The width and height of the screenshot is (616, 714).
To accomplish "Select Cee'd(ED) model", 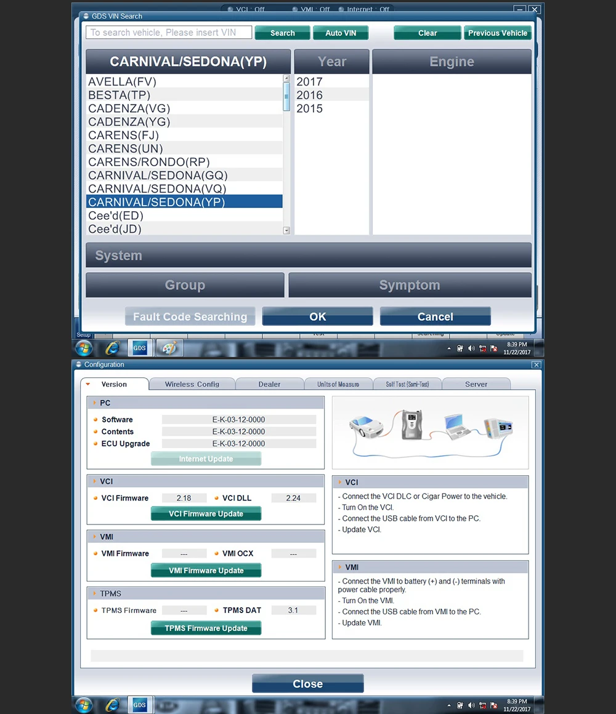I will tap(184, 215).
